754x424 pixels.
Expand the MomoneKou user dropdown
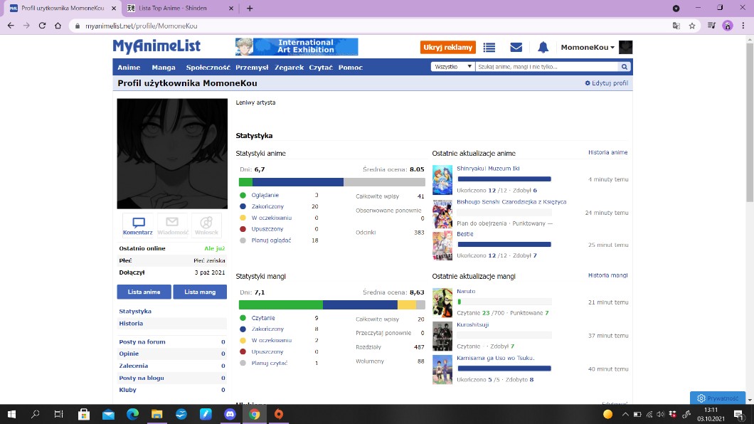588,48
